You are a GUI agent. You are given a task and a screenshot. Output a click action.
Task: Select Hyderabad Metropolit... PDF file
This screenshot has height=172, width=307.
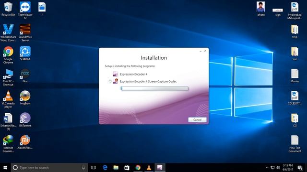(295, 11)
